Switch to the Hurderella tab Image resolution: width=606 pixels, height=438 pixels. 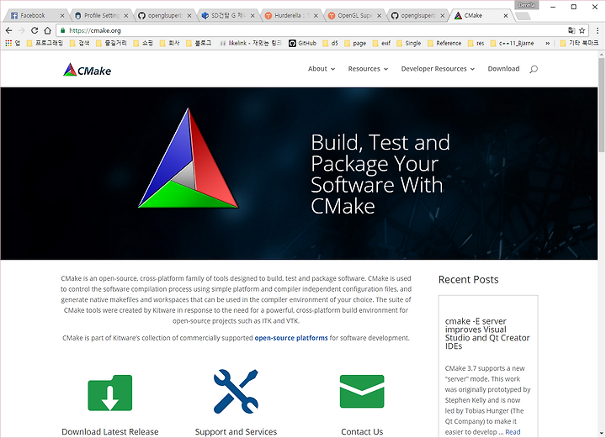tap(289, 15)
